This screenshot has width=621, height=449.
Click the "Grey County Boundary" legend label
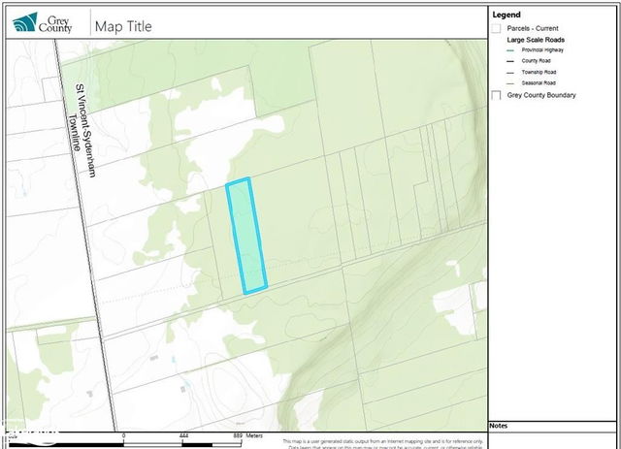click(x=541, y=95)
